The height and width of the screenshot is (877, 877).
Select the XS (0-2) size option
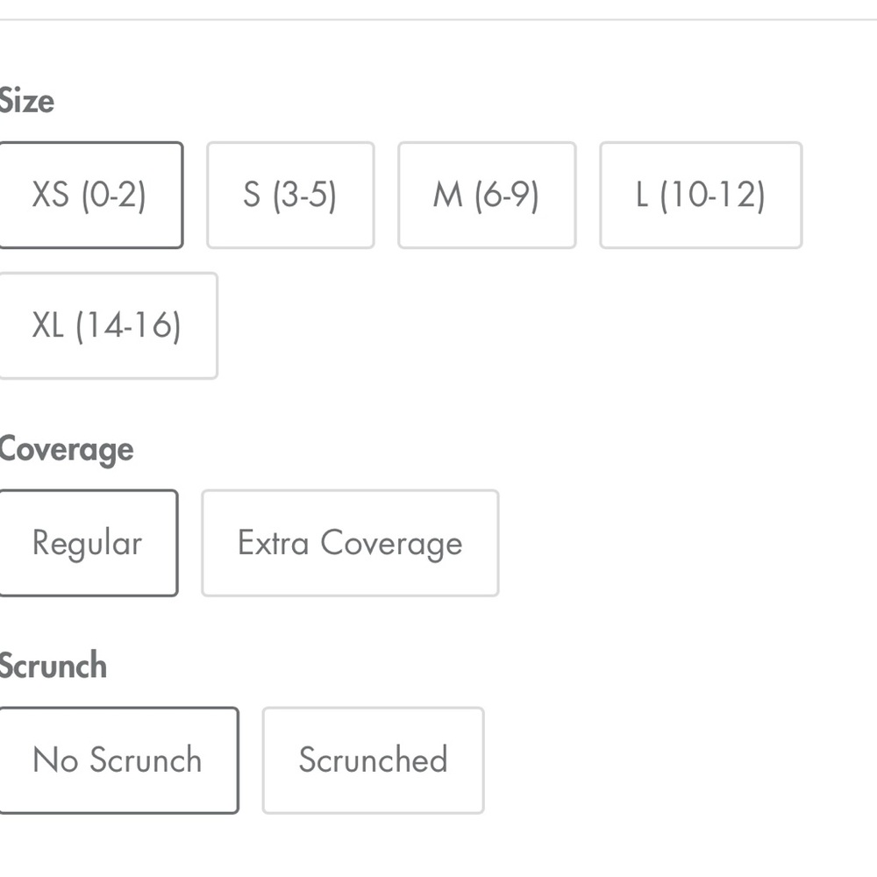89,196
